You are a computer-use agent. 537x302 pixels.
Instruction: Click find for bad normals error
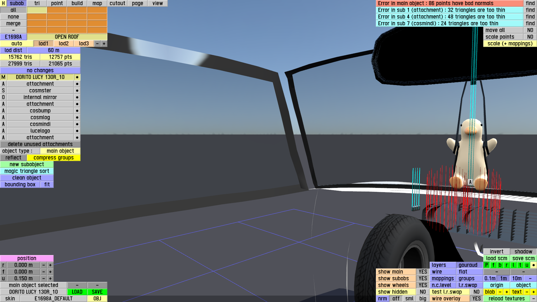530,3
